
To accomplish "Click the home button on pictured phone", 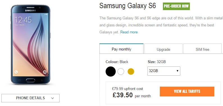I will [x=30, y=80].
